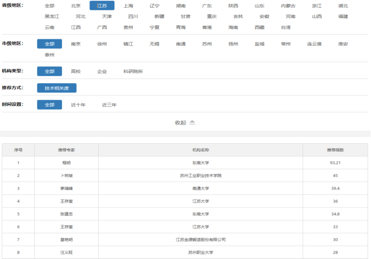Select 上海 province filter option
The width and height of the screenshot is (371, 259).
pyautogui.click(x=128, y=6)
